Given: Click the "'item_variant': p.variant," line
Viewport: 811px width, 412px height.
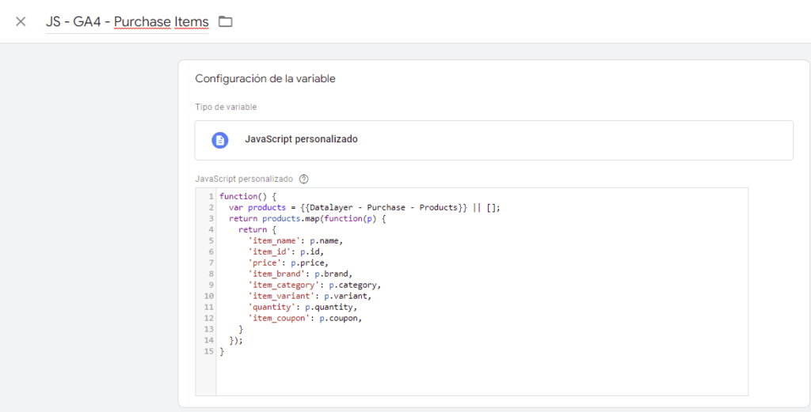Looking at the screenshot, I should tap(310, 297).
